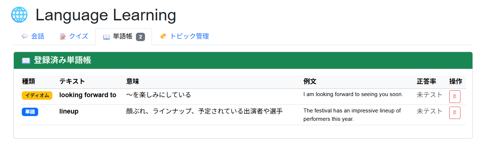
Task: Click the speech bubble icon on 会話 tab
Action: coord(25,36)
